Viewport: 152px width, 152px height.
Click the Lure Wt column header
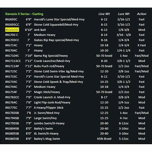124,14
